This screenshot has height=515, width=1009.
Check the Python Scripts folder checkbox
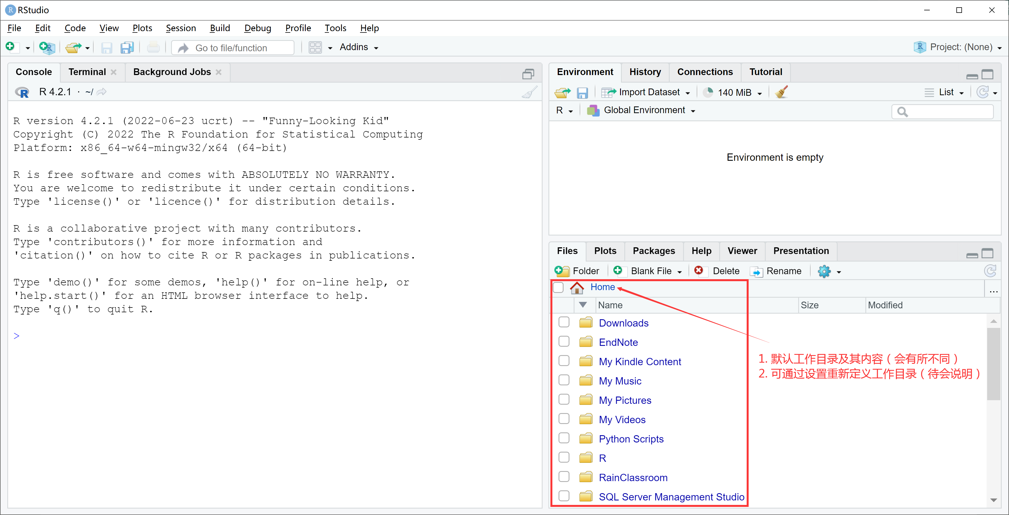564,438
